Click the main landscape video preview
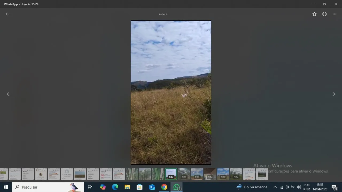 (x=171, y=93)
